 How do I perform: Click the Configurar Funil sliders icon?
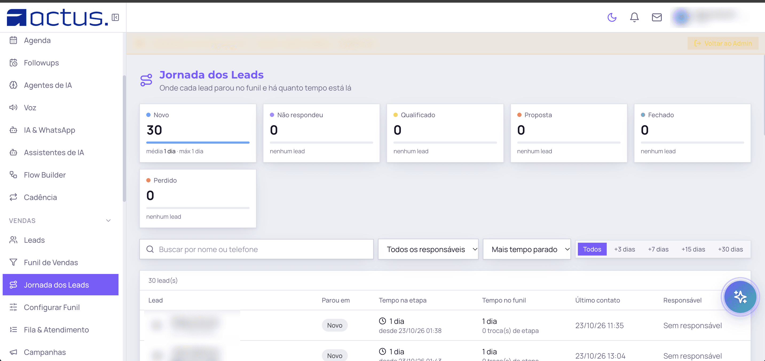point(13,307)
